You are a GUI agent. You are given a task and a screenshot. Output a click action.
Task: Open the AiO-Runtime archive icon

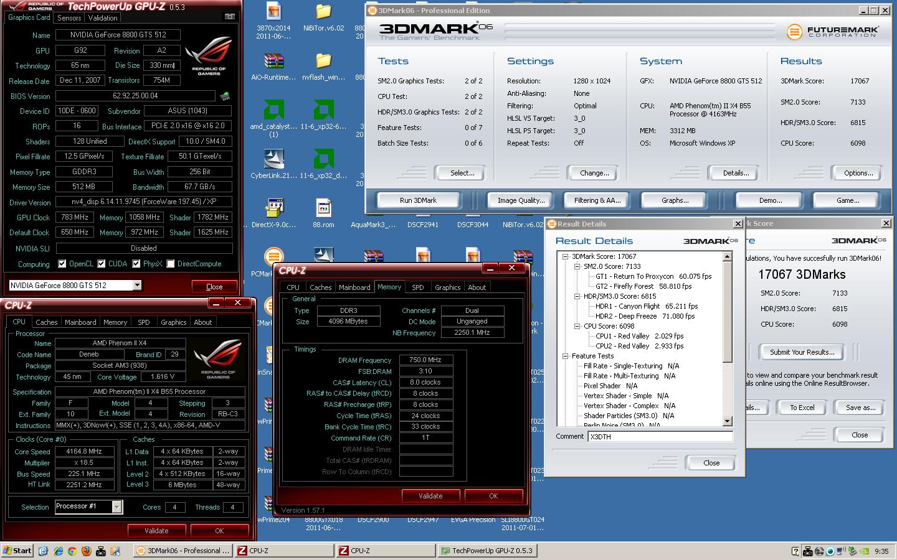(x=273, y=61)
